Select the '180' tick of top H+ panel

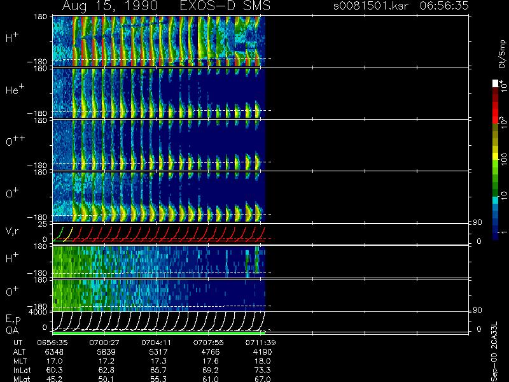(x=41, y=17)
